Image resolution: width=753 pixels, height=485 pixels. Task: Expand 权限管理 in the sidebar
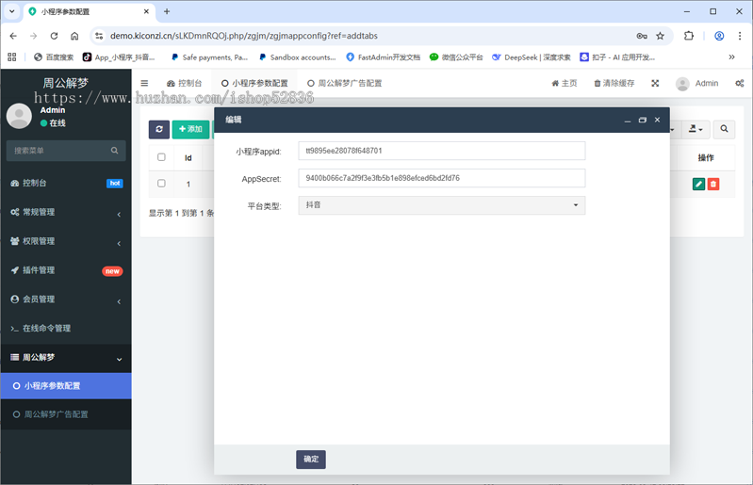click(66, 241)
